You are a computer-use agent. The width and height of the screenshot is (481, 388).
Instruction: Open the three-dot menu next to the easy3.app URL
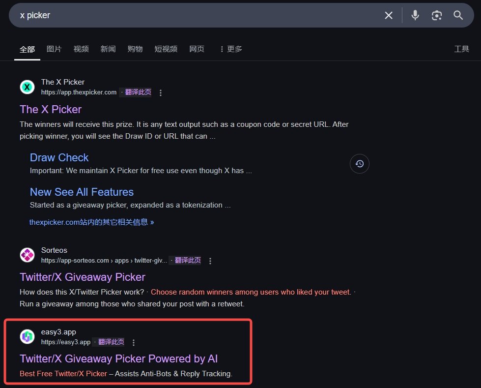click(134, 342)
